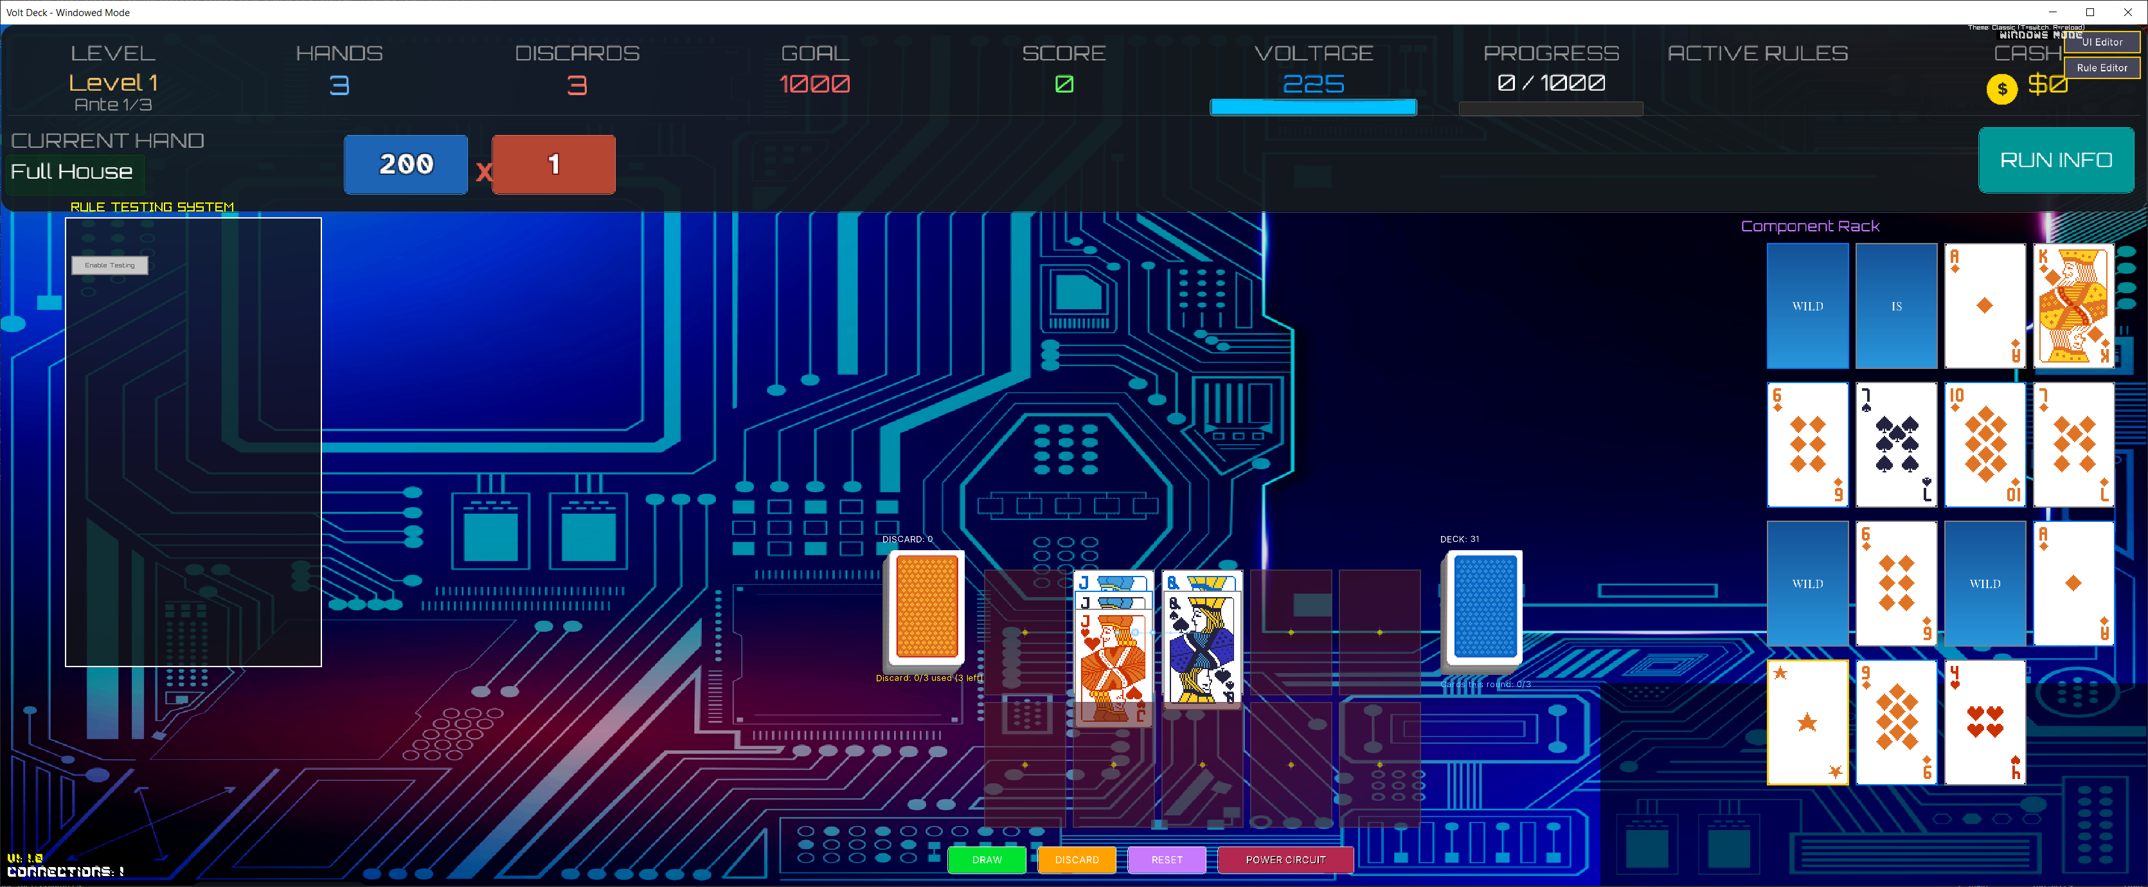Click the blue deck pile

point(1484,607)
